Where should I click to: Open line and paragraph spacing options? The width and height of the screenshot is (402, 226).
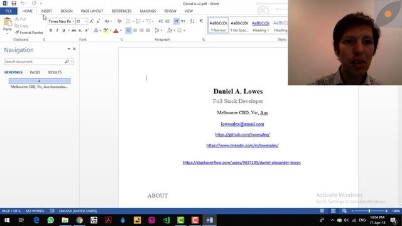[x=158, y=31]
